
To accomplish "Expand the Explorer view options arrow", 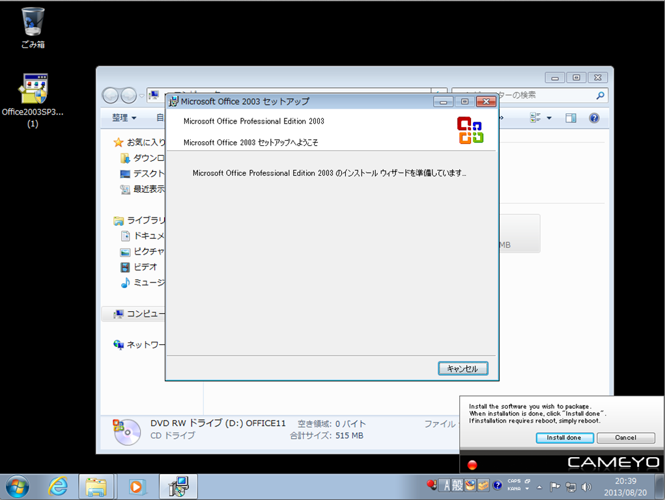I will click(549, 118).
